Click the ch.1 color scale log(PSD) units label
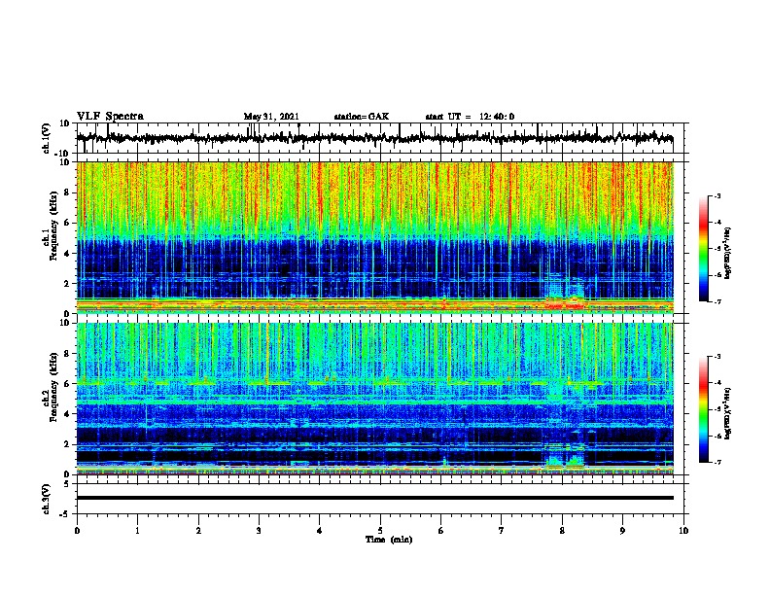This screenshot has width=770, height=595. pos(728,253)
